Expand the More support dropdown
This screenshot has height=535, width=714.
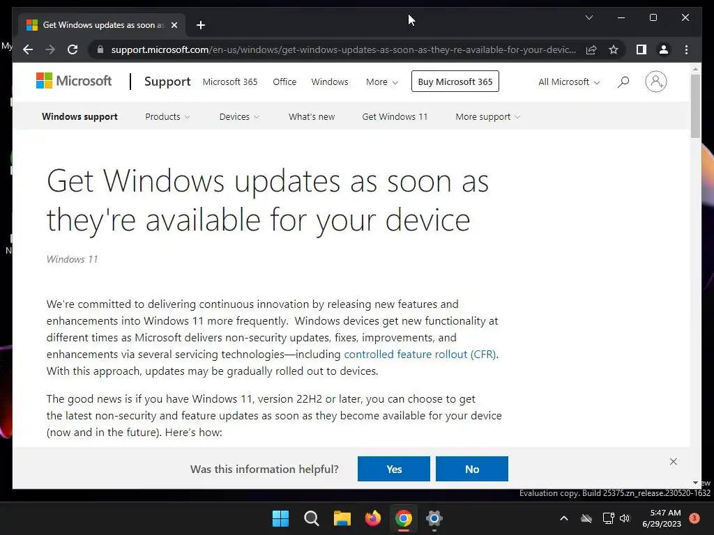(x=487, y=116)
